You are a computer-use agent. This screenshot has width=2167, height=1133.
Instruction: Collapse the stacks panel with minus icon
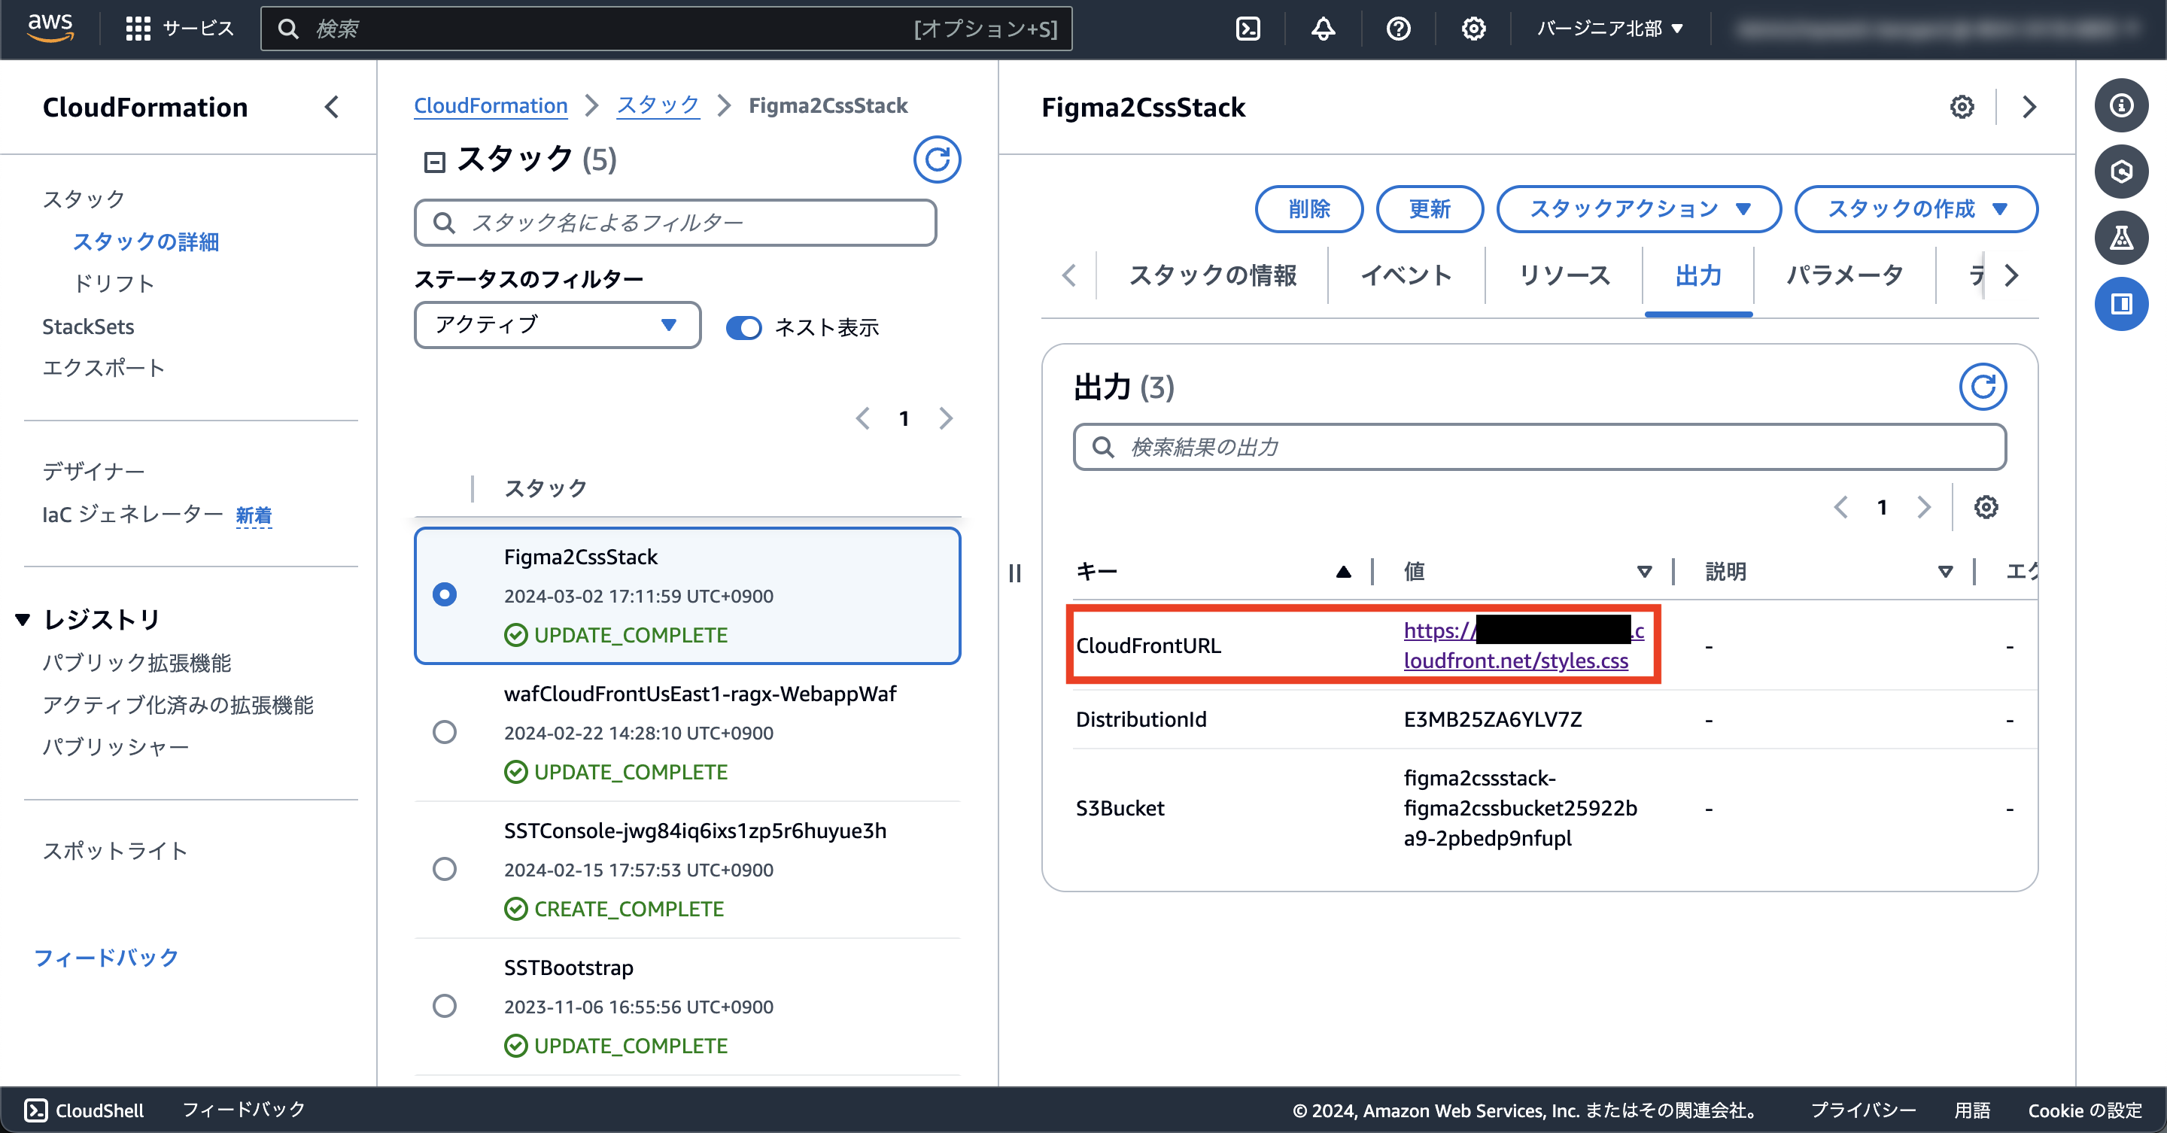pos(434,162)
